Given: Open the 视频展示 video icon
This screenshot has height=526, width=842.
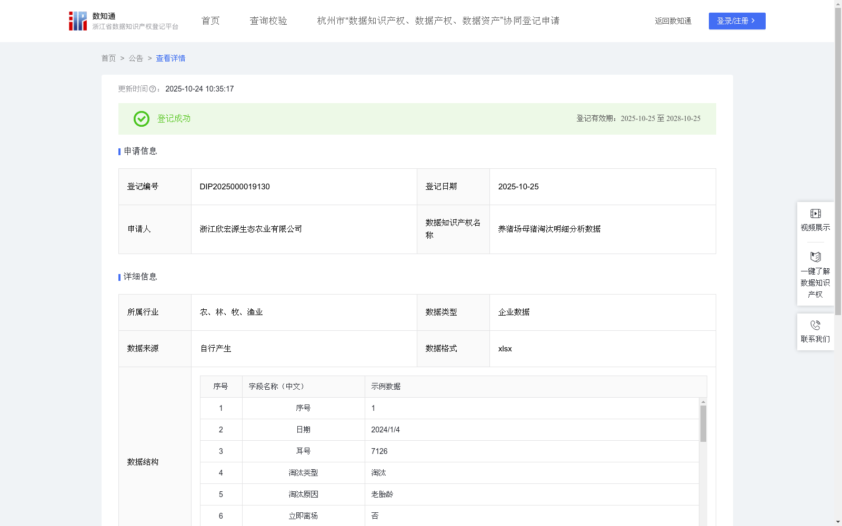Looking at the screenshot, I should click(815, 214).
